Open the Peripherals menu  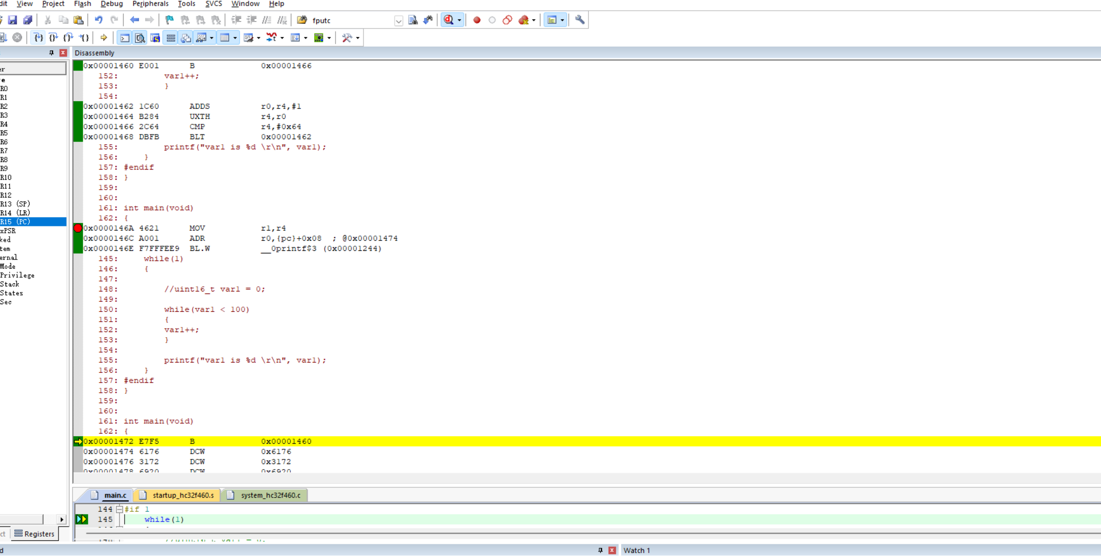(x=150, y=4)
